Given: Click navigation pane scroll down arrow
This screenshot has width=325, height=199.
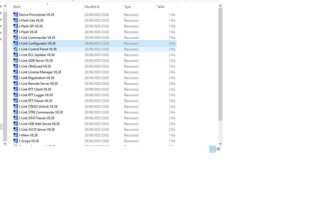Looking at the screenshot, I should coord(5,144).
